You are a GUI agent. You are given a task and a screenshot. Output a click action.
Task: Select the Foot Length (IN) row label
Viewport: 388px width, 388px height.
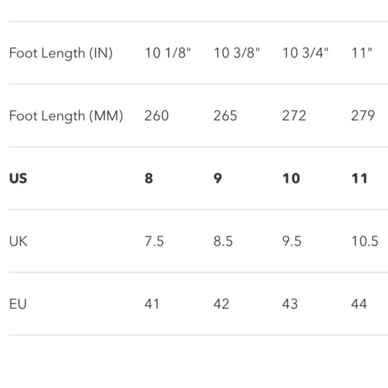[61, 54]
